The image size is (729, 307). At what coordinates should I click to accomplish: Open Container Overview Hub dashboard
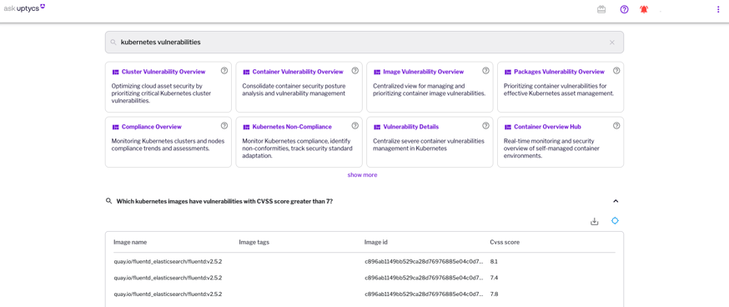click(547, 127)
